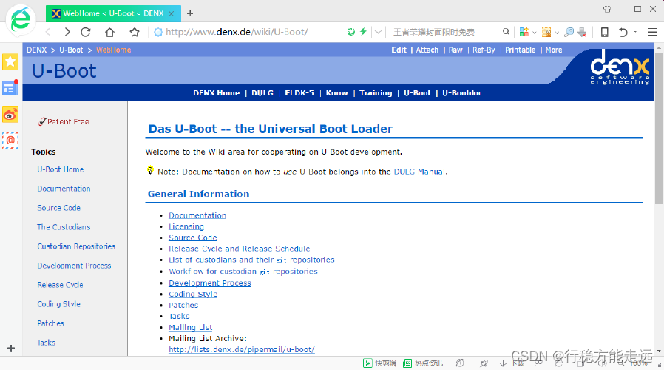Select the WebHome < U-Boot < DENX tab

(x=113, y=13)
